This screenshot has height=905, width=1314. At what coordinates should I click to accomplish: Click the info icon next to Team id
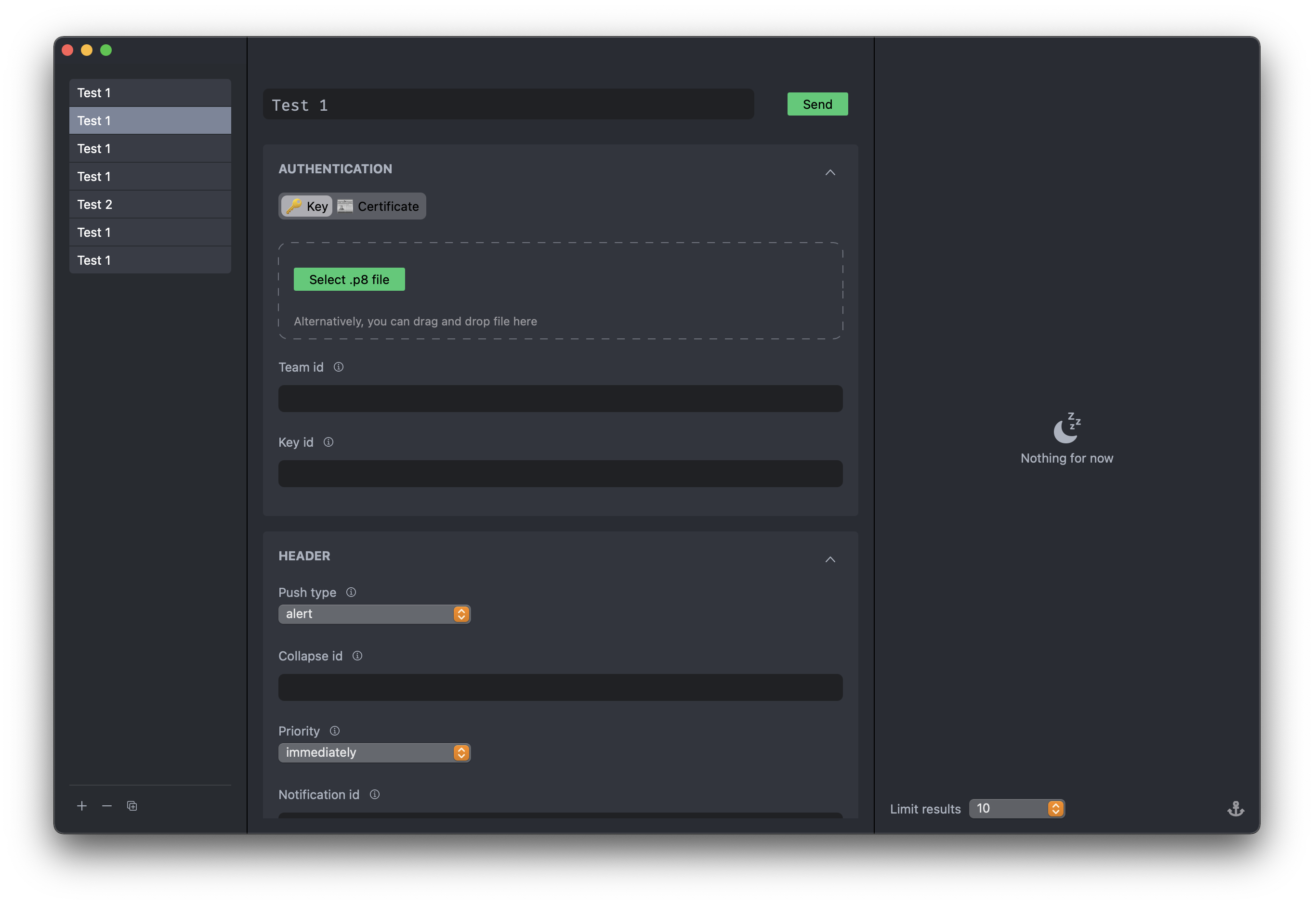tap(339, 367)
